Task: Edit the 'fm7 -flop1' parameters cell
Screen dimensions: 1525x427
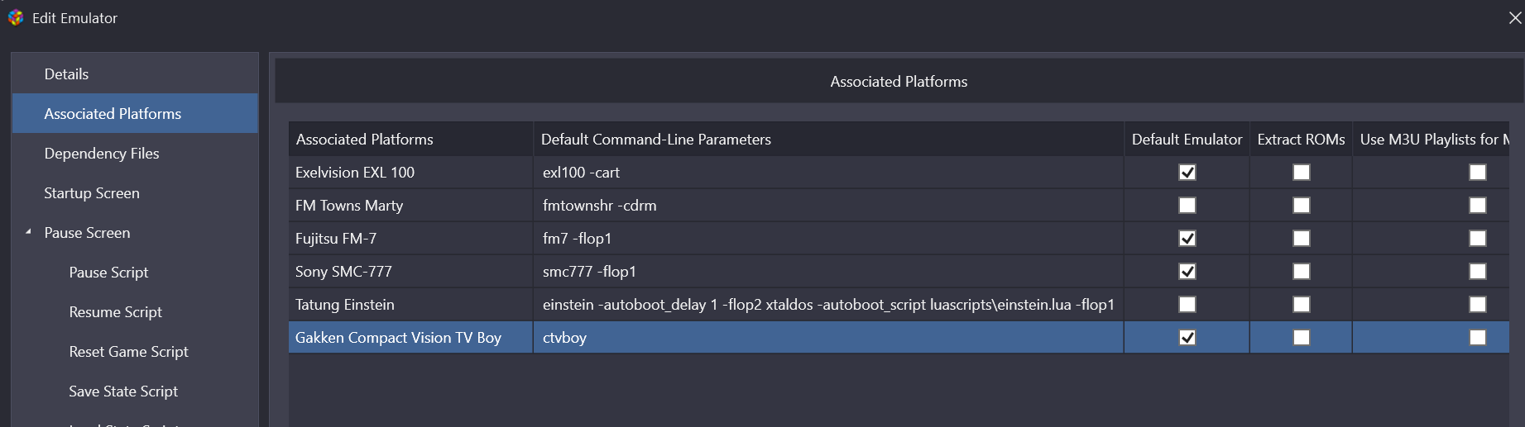Action: pyautogui.click(x=828, y=238)
